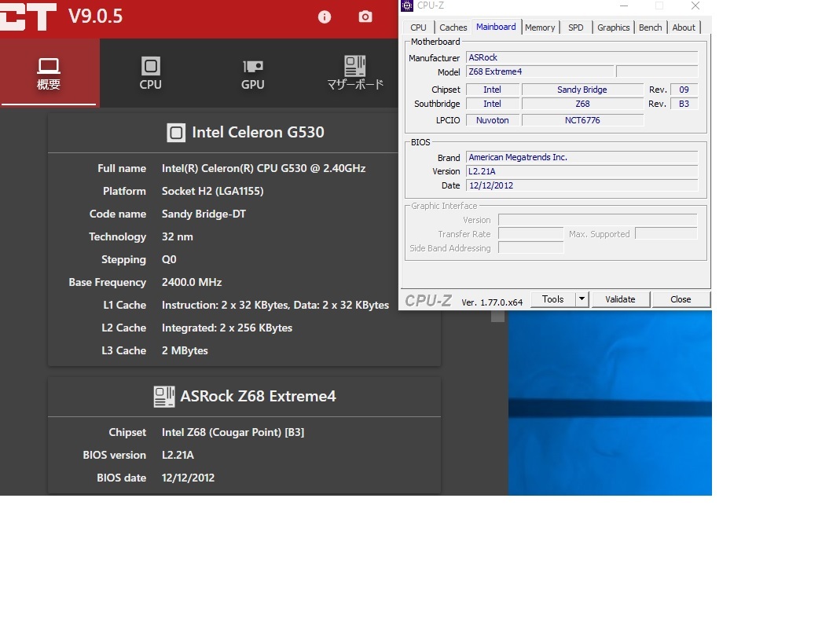Switch to the CPU tab in CPU-Z
833x619 pixels.
coord(418,27)
